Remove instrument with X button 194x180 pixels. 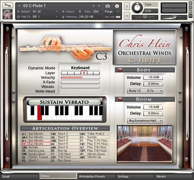[190, 3]
